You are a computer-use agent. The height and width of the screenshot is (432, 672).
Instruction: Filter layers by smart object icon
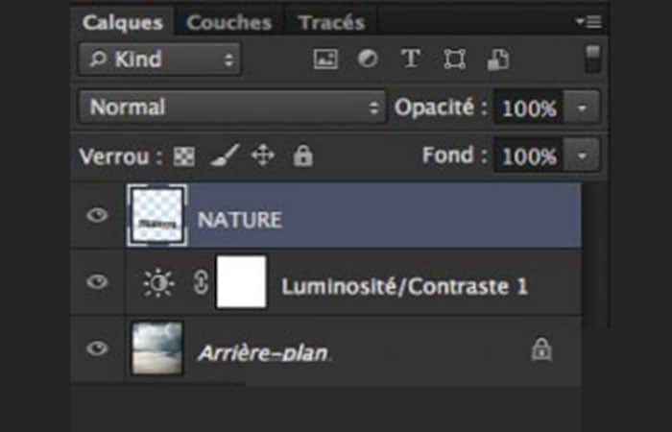pos(496,60)
